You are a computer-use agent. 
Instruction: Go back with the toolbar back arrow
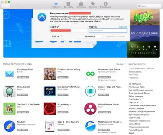coord(4,6)
